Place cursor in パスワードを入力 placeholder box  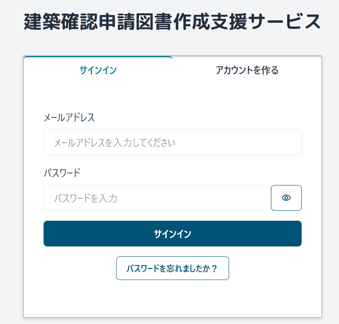coord(157,198)
